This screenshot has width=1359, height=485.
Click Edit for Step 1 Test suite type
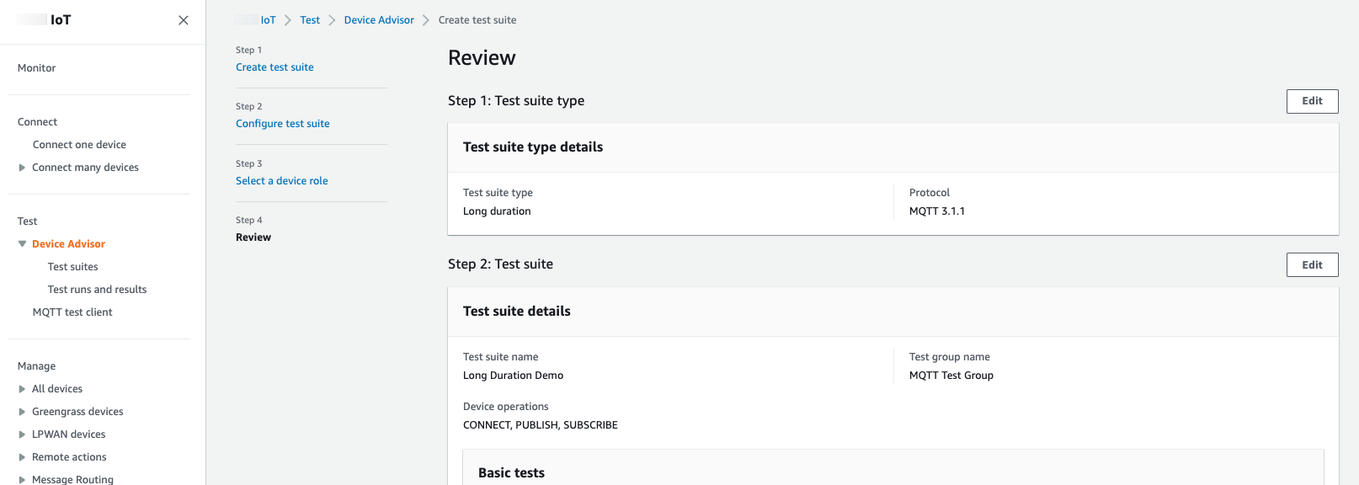(x=1312, y=101)
